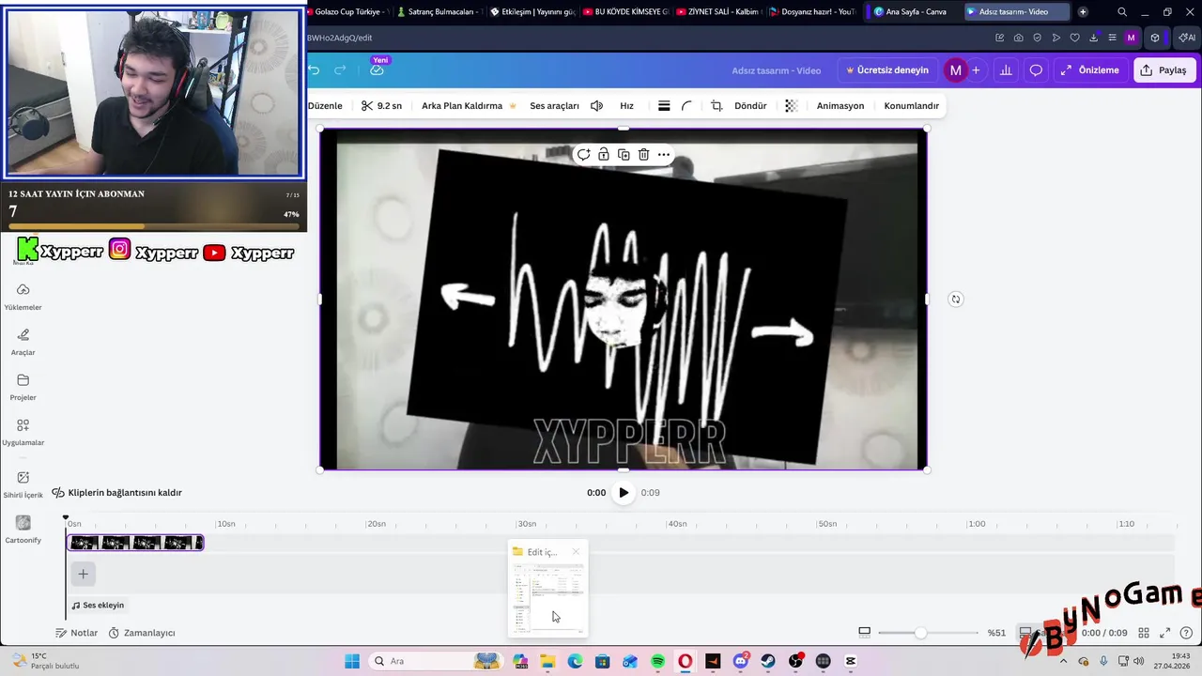Play the video with the play button
The image size is (1202, 676).
[x=624, y=493]
